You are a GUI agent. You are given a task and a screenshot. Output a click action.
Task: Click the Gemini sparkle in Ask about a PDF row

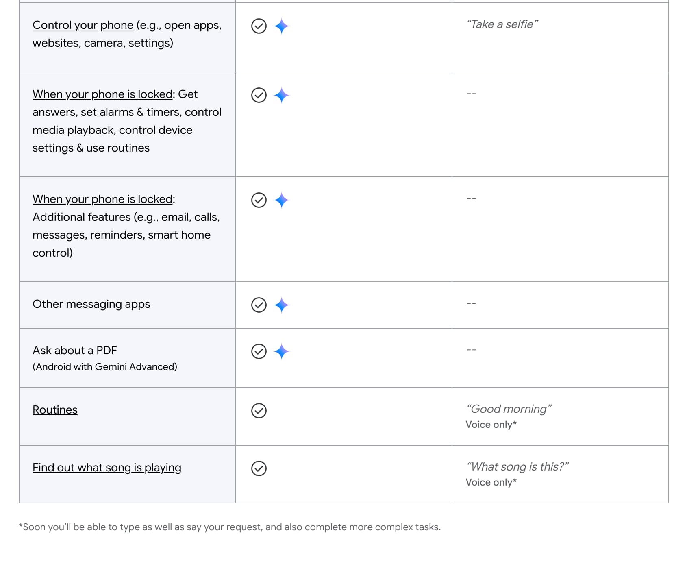point(281,351)
